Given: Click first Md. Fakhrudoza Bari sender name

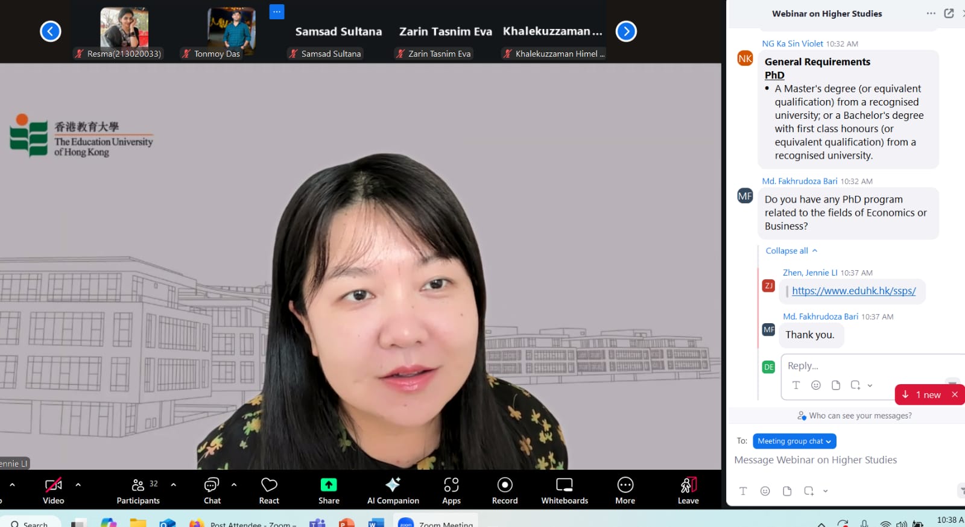Looking at the screenshot, I should tap(800, 181).
